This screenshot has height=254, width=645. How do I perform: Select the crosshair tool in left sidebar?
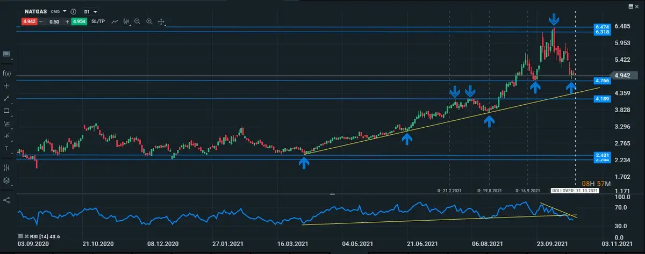[6, 86]
